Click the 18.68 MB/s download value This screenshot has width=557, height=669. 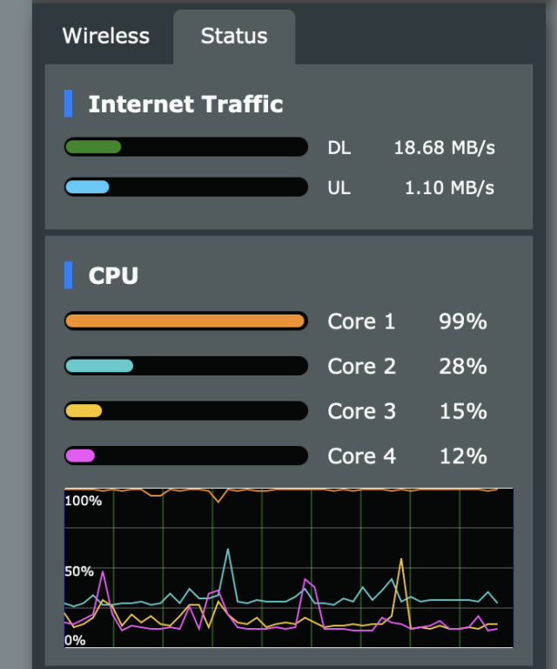coord(444,148)
